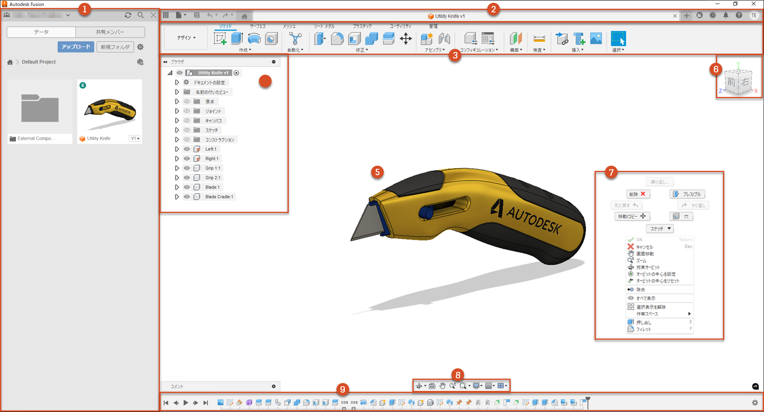This screenshot has width=764, height=412.
Task: Open the configuration table tool
Action: 488,39
